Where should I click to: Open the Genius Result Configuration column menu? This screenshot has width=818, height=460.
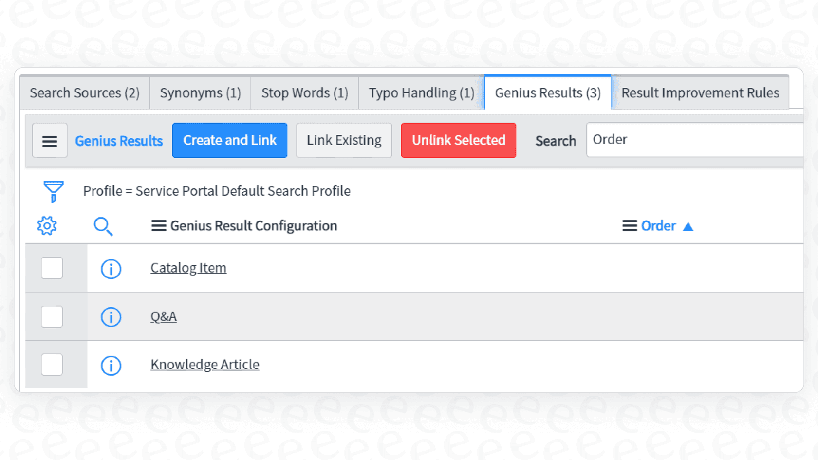[158, 225]
